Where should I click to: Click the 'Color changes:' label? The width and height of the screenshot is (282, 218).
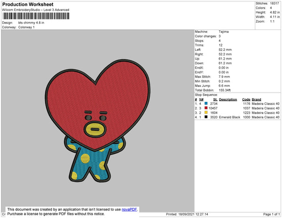tap(206, 36)
